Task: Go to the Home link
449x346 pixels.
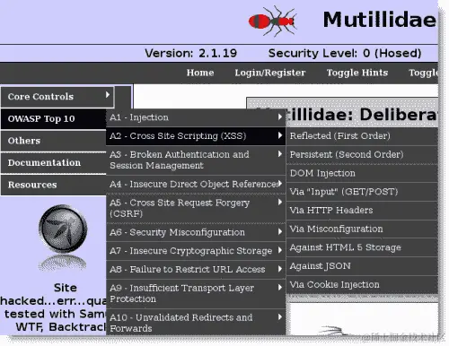Action: 200,73
